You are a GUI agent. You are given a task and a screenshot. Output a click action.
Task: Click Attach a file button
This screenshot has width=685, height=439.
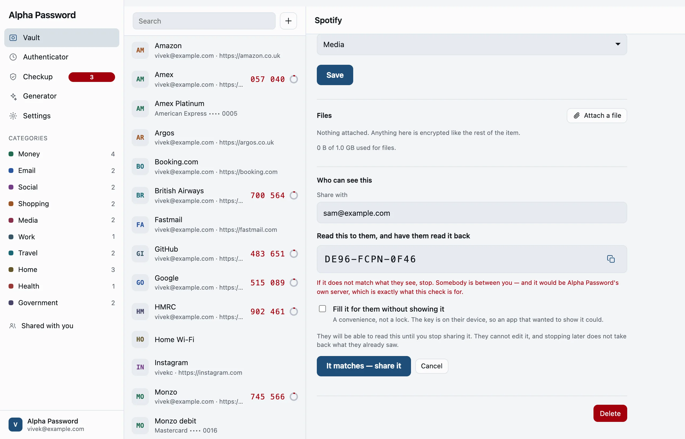(597, 115)
